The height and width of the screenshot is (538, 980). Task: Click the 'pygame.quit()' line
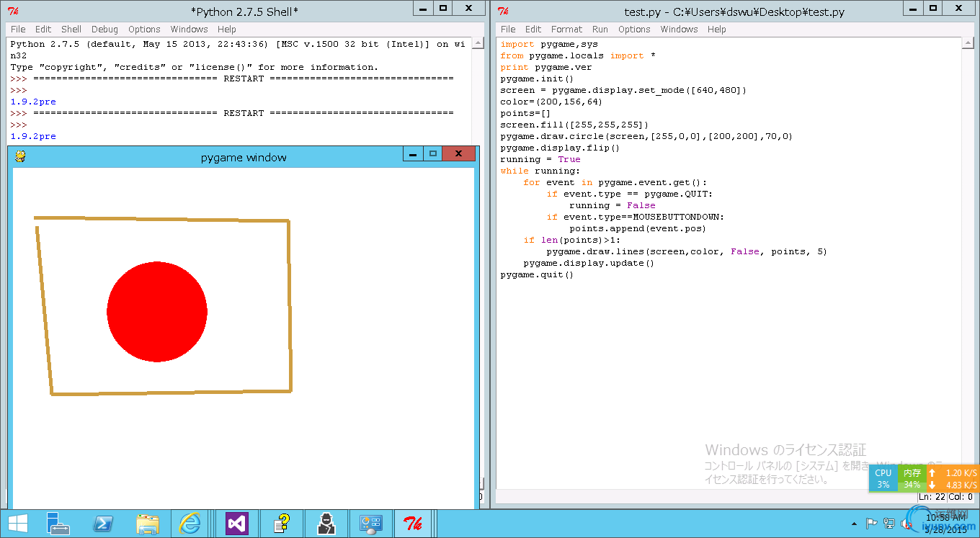tap(537, 274)
